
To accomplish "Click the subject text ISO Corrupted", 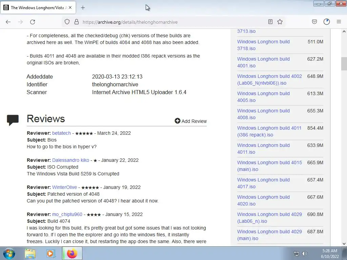I will [x=63, y=167].
